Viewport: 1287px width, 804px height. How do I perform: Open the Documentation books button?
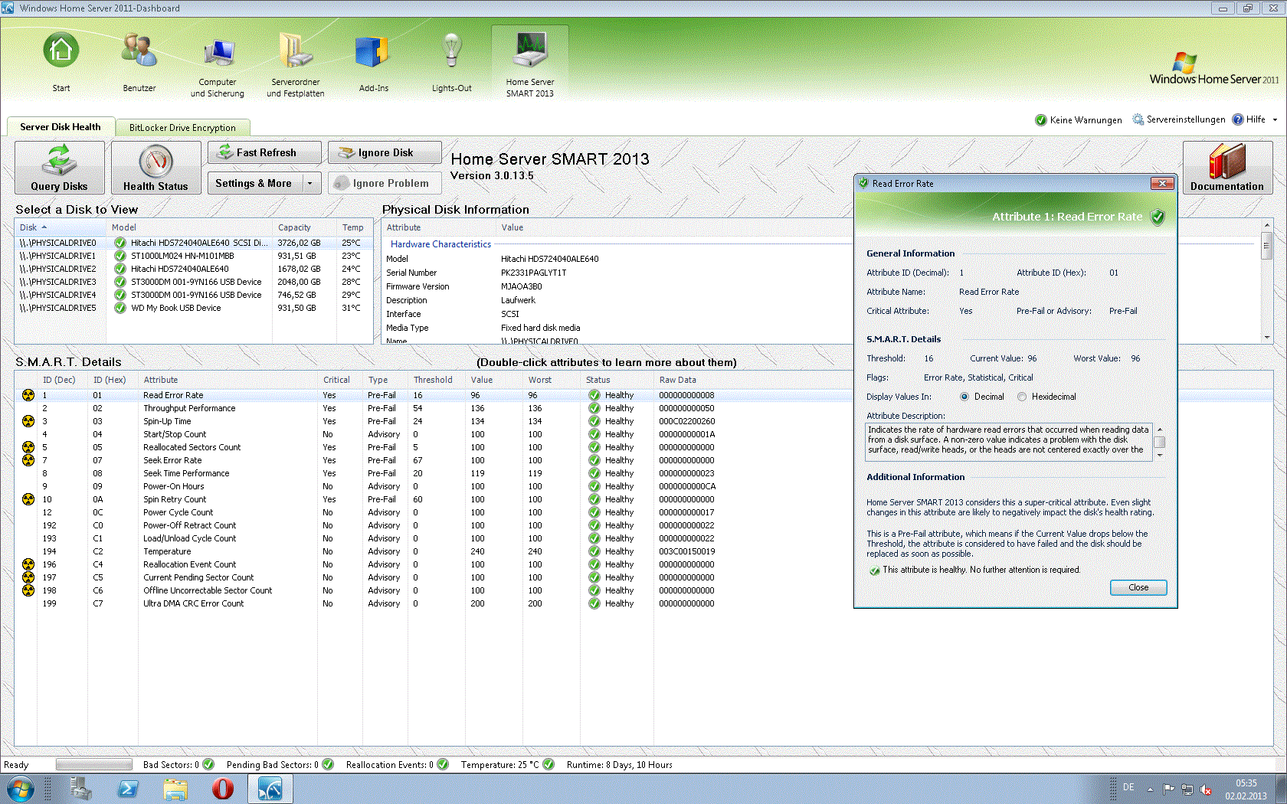click(1227, 167)
